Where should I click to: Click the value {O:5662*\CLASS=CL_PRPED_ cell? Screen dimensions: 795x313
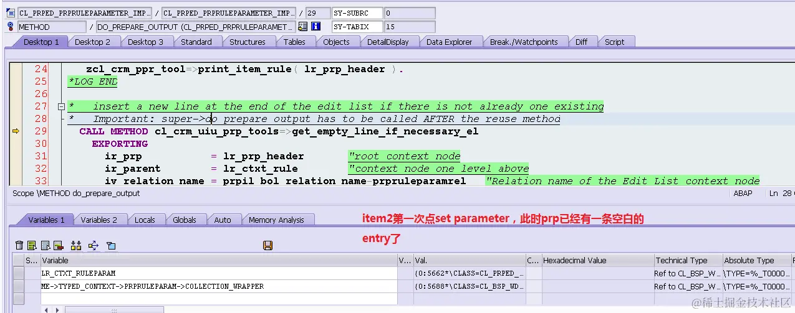[470, 273]
